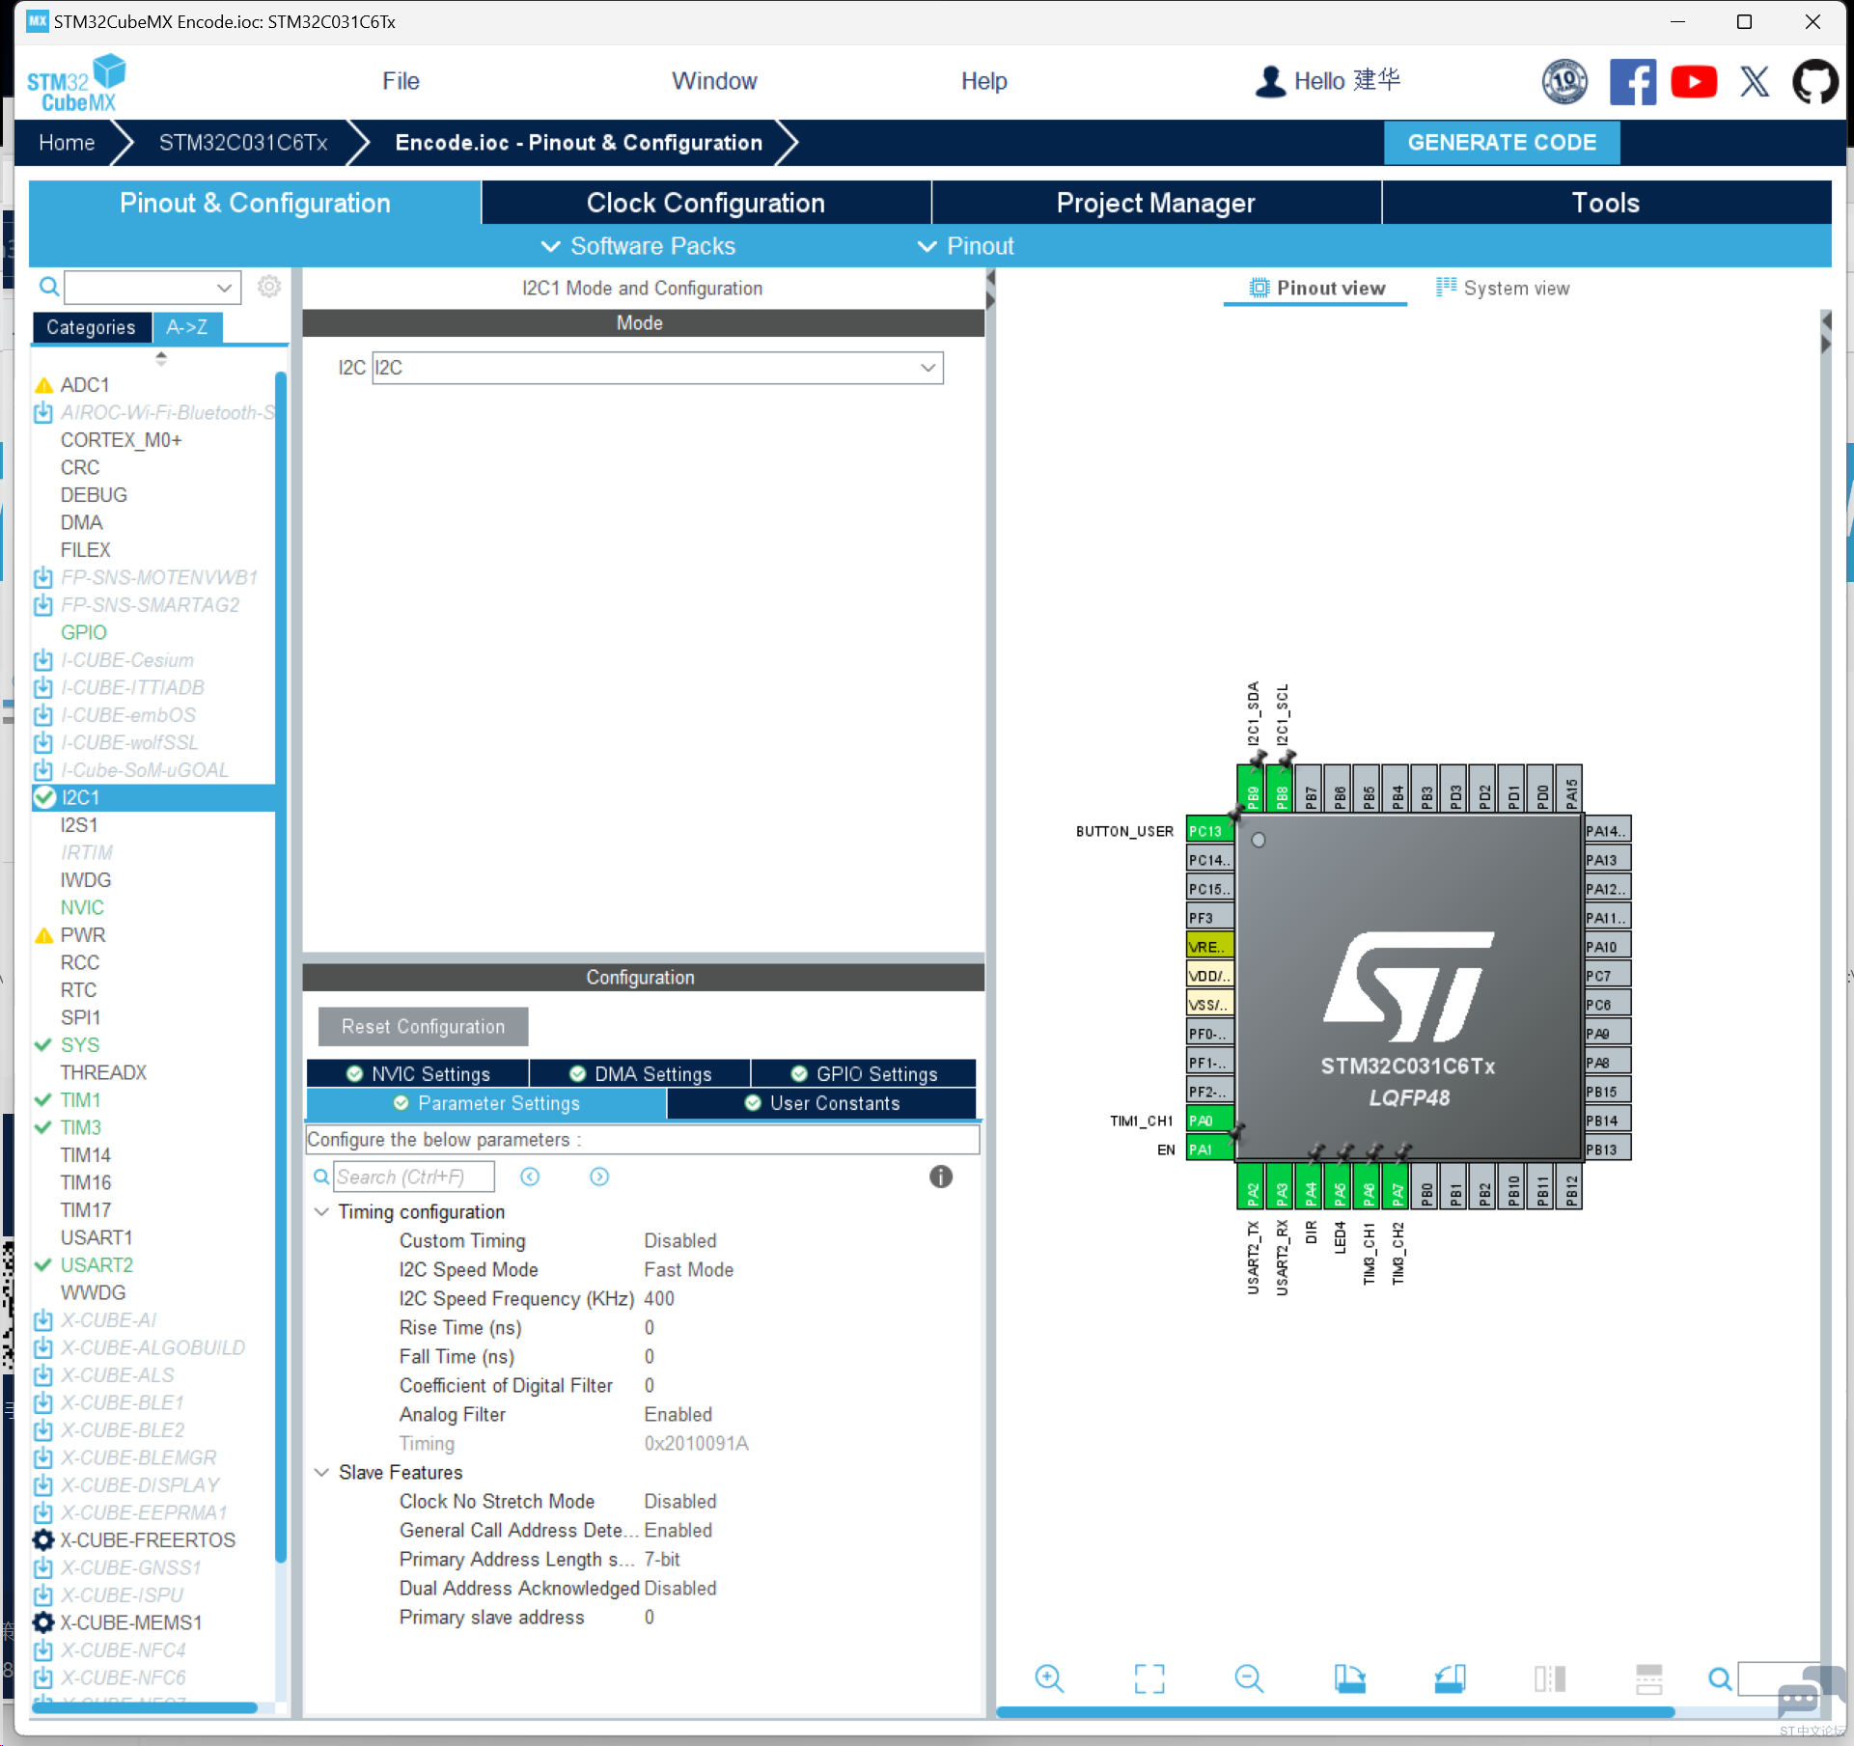The width and height of the screenshot is (1854, 1746).
Task: Select the I2C Speed Mode value Fast Mode
Action: 689,1269
